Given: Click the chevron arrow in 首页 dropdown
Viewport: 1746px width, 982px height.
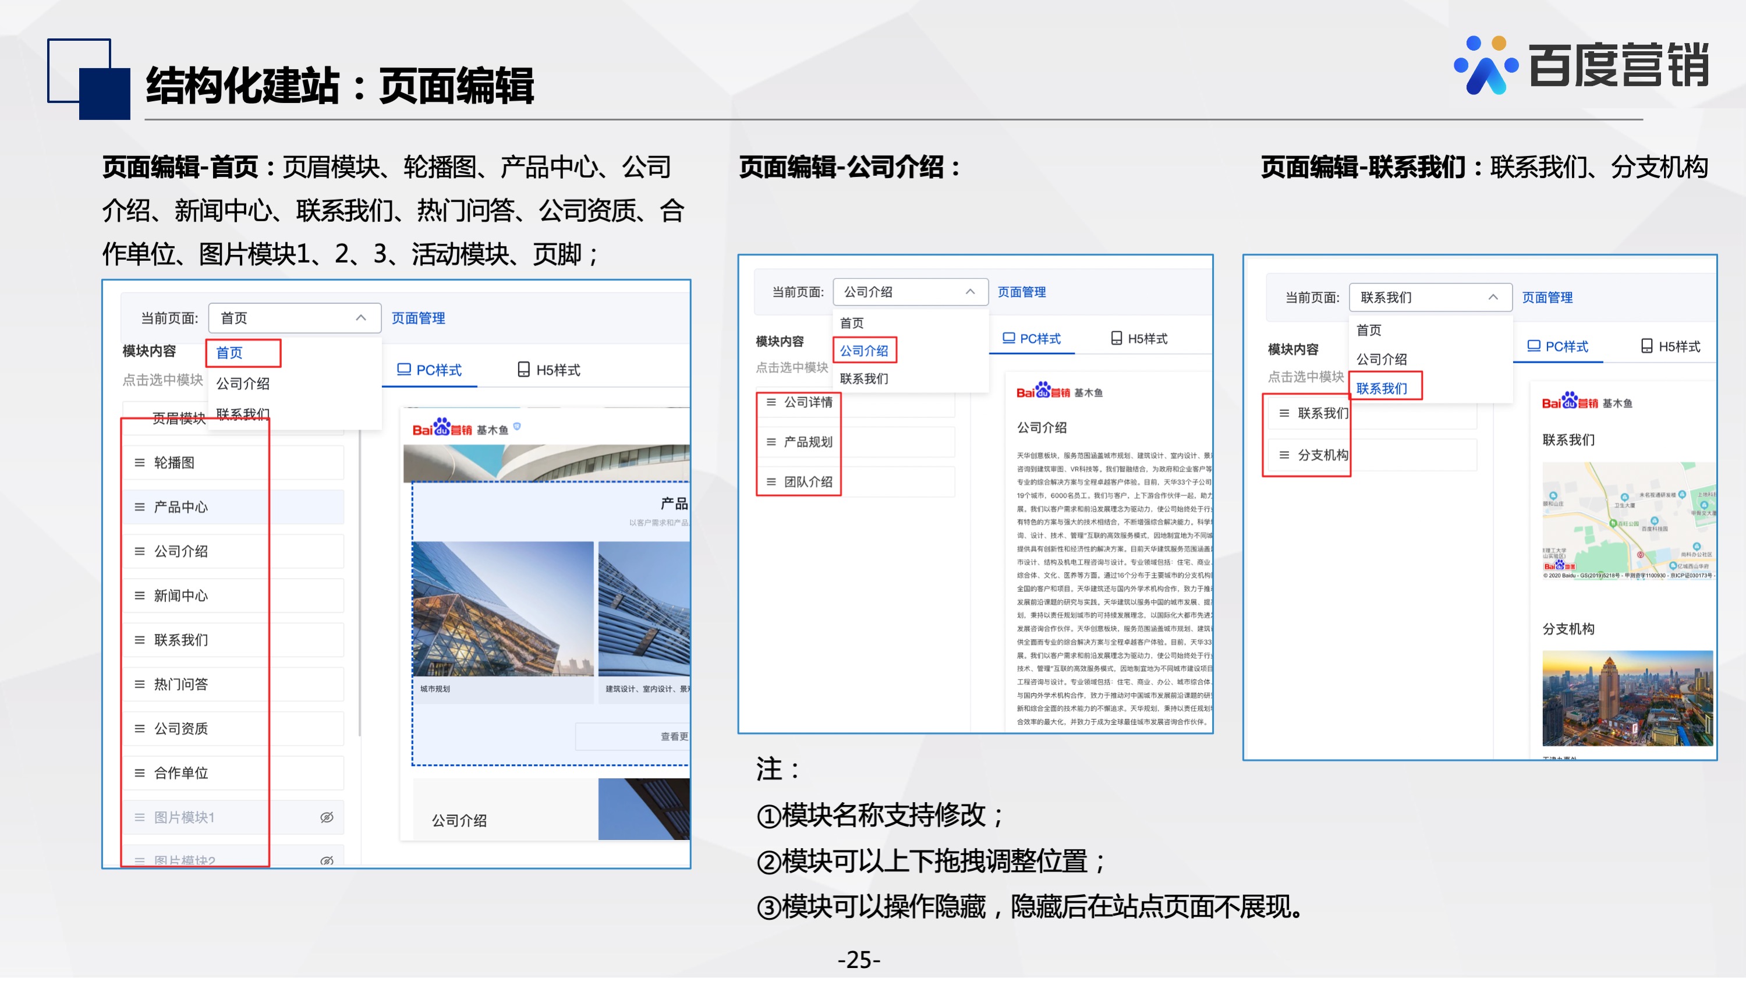Looking at the screenshot, I should 360,318.
